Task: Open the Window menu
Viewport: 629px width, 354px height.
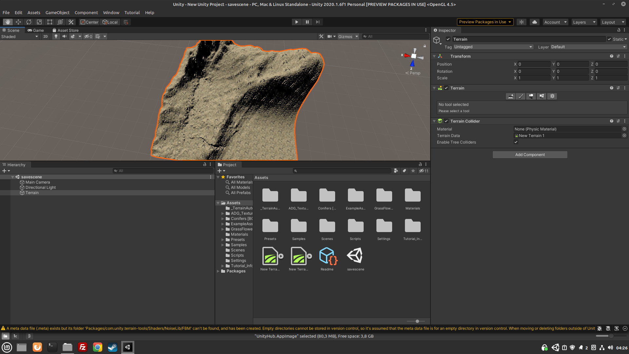Action: pyautogui.click(x=111, y=12)
